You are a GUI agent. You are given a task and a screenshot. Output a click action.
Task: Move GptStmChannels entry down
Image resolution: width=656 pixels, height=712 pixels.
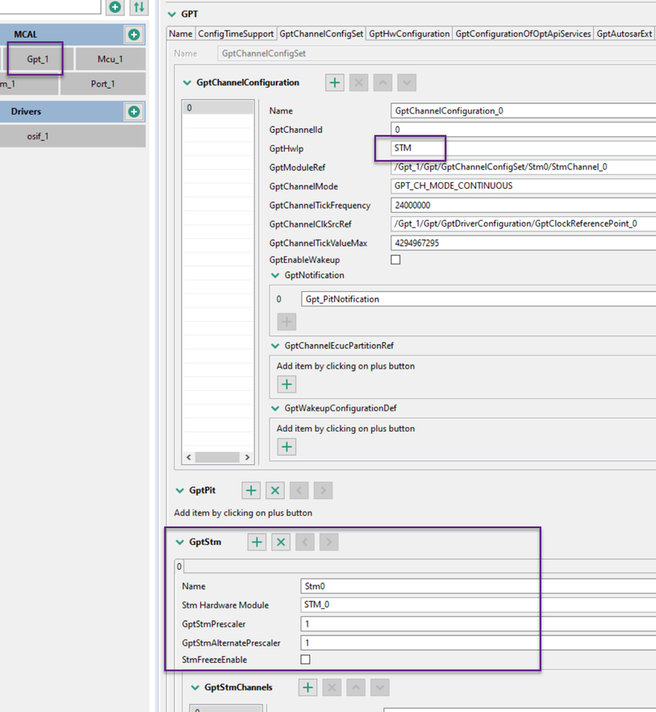[380, 688]
